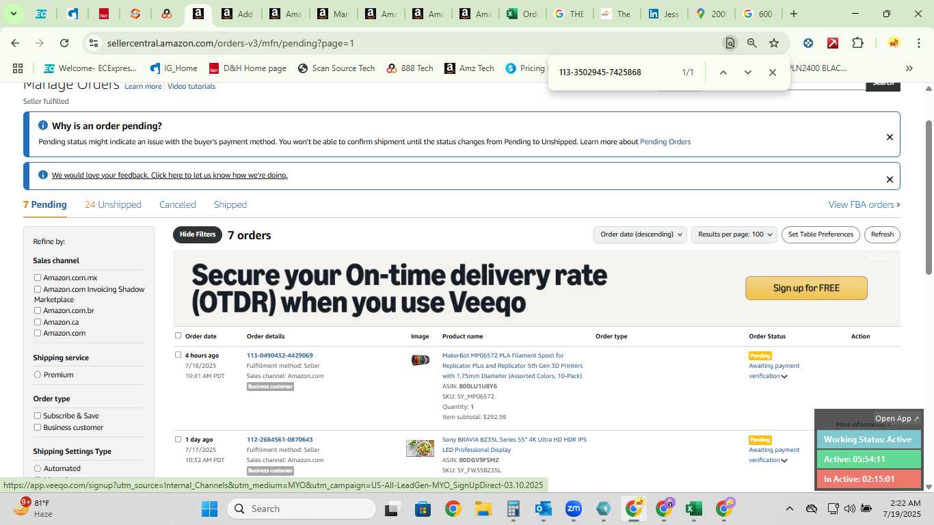The image size is (934, 525).
Task: Open the Adobe Acrobat extension icon
Action: point(833,43)
